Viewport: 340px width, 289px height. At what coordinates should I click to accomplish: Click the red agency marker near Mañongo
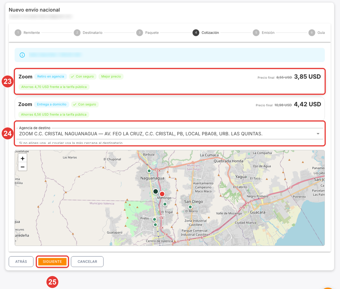click(162, 194)
